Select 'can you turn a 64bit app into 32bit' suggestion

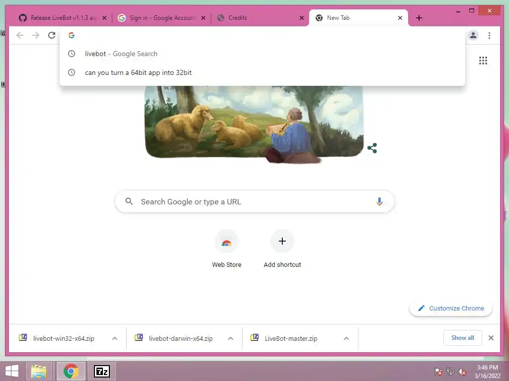point(262,72)
